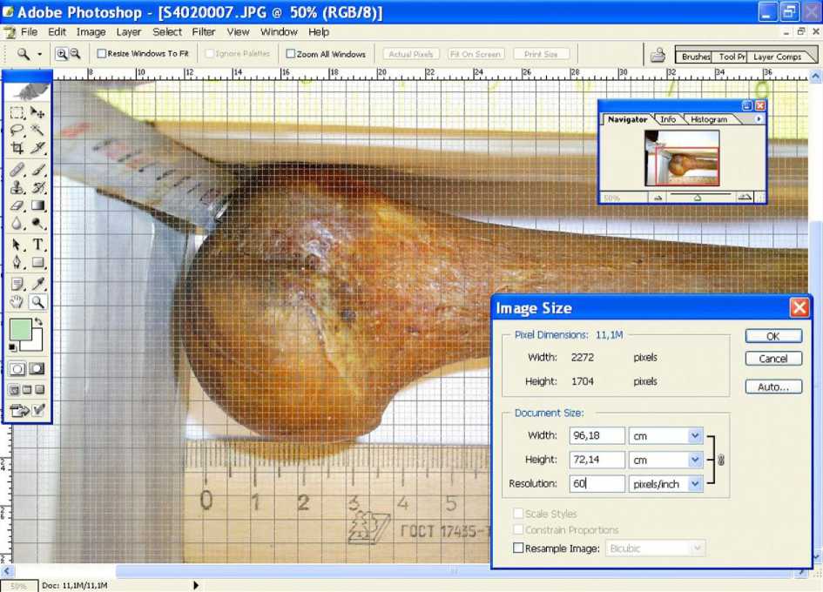Viewport: 823px width, 592px height.
Task: Select the Path Selection tool
Action: coord(17,245)
